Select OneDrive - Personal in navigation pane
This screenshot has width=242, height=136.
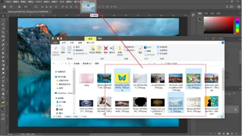[x=63, y=93]
